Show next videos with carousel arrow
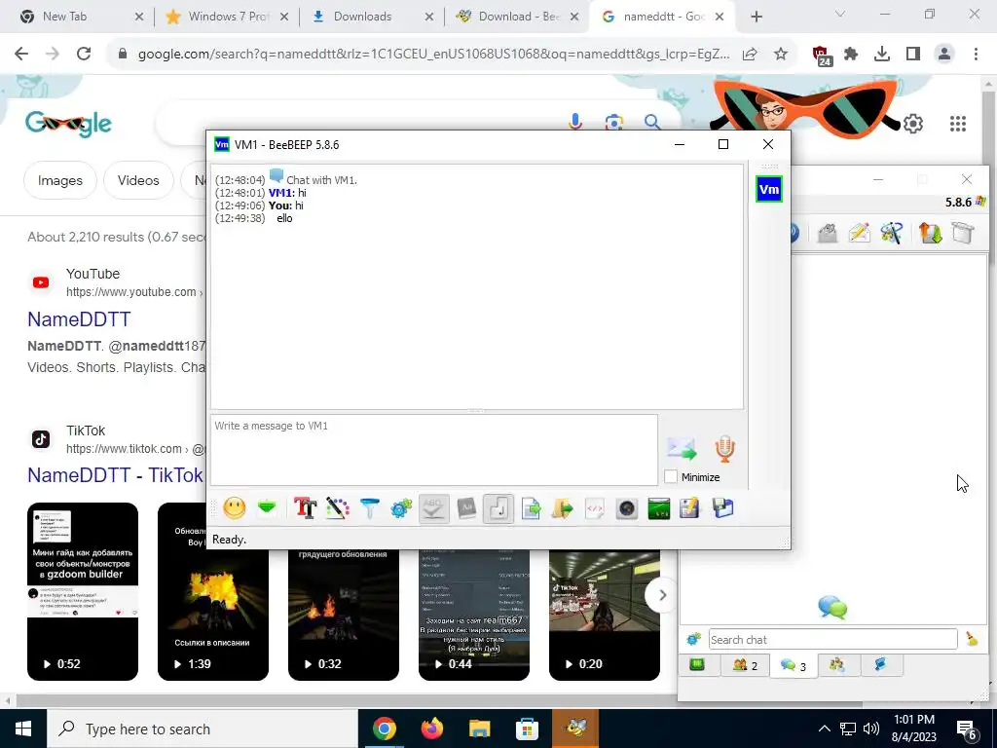997x748 pixels. (662, 595)
